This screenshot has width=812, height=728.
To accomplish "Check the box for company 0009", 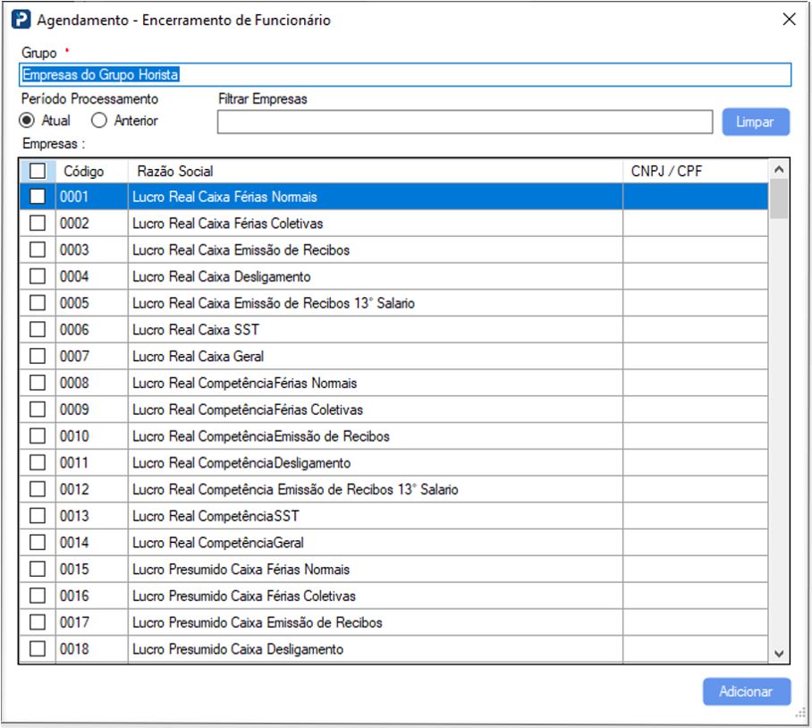I will coord(38,410).
